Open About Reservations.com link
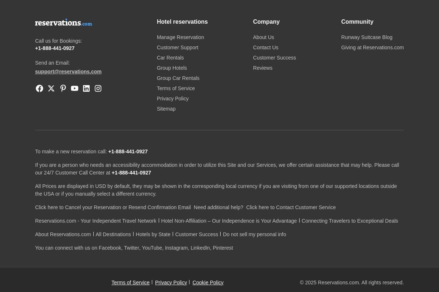 pos(63,234)
